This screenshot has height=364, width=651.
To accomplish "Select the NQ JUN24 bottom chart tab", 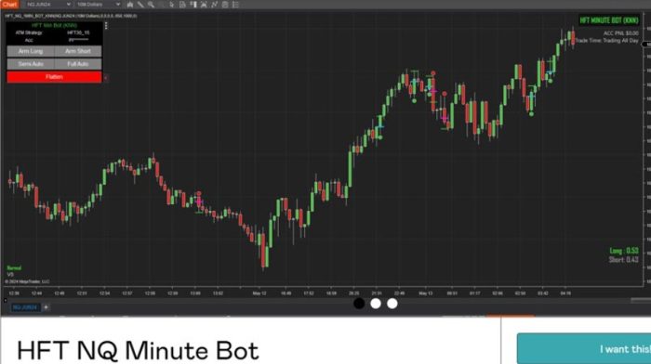I will [x=25, y=307].
